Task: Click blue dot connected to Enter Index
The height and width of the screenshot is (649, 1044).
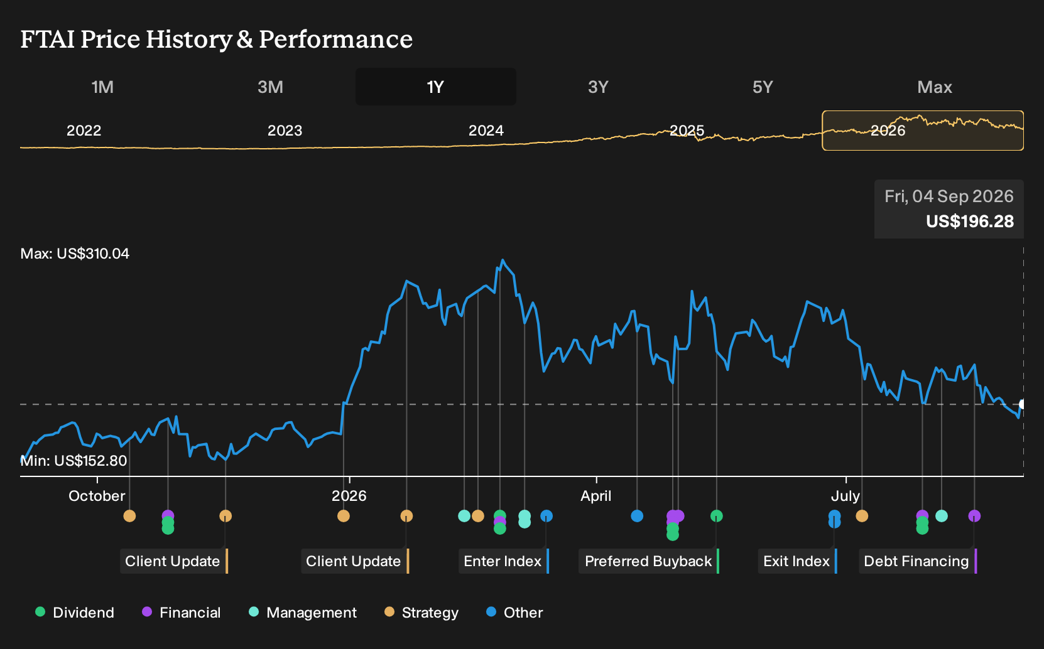Action: [x=546, y=516]
